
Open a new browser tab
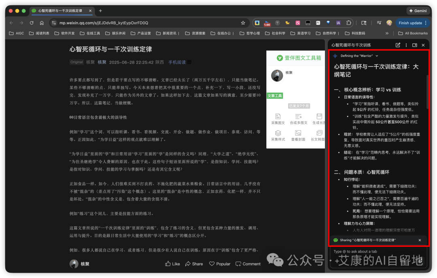(x=100, y=11)
